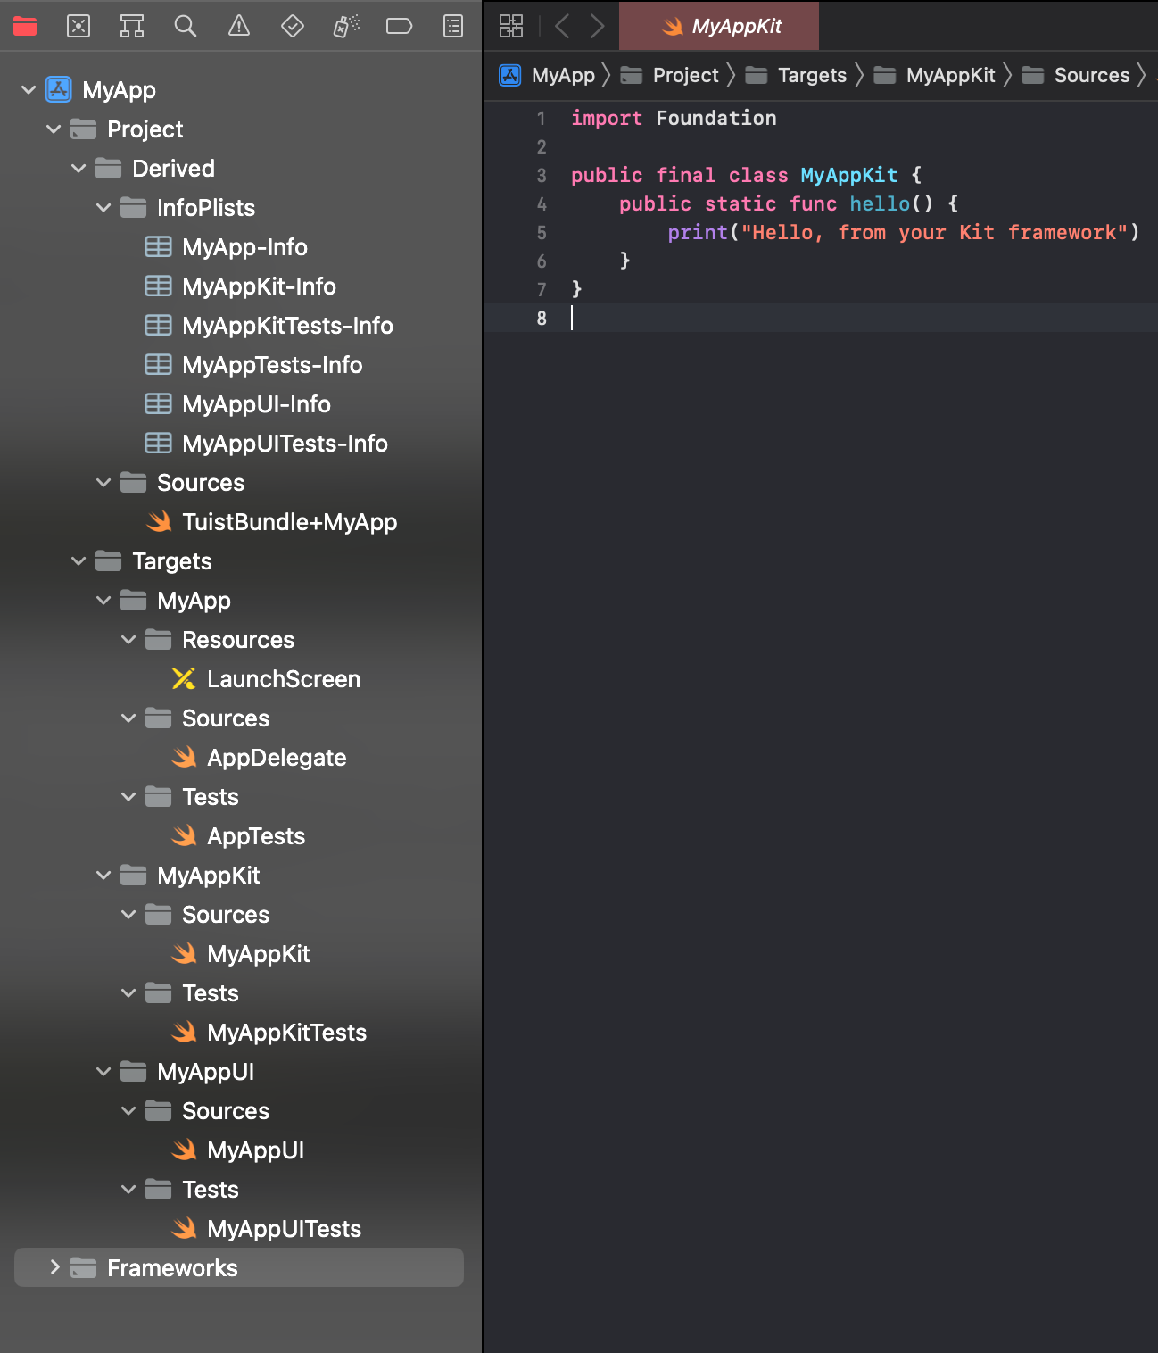Collapse the MyApp project root
This screenshot has width=1158, height=1353.
pyautogui.click(x=29, y=90)
